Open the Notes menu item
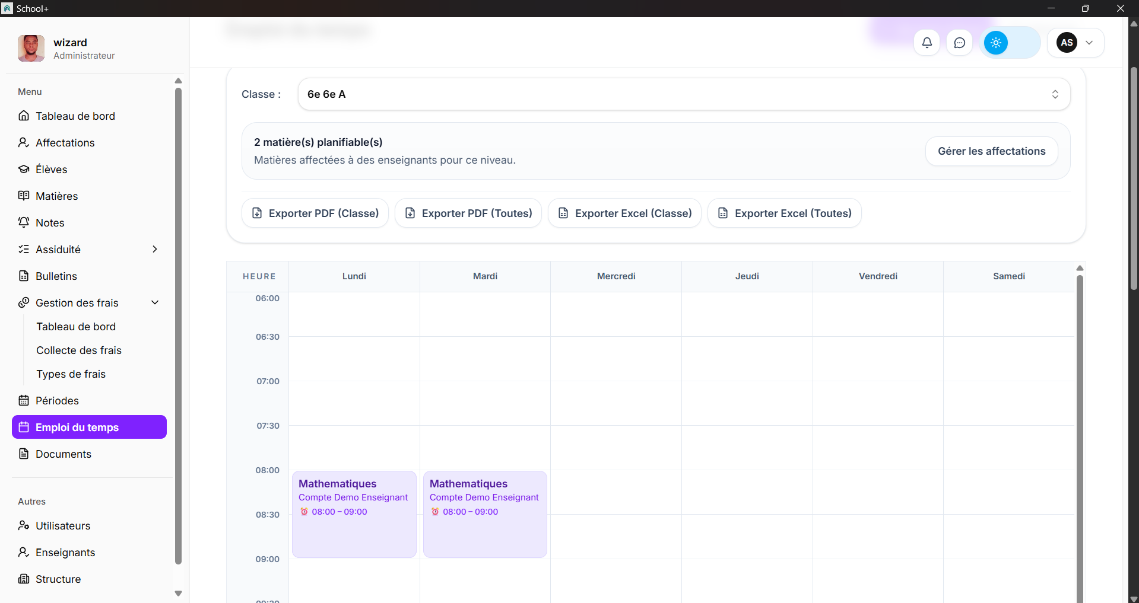The width and height of the screenshot is (1139, 603). [x=89, y=222]
